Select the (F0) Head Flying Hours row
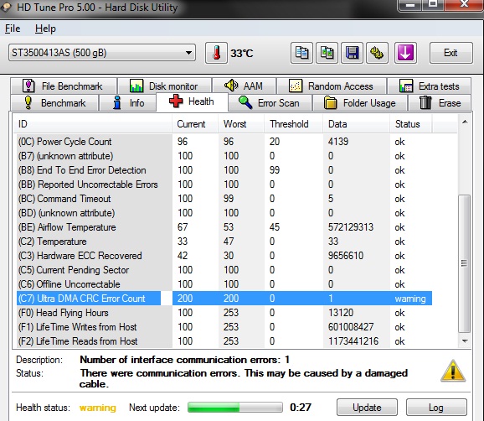Screen dimensions: 484x421 click(224, 313)
